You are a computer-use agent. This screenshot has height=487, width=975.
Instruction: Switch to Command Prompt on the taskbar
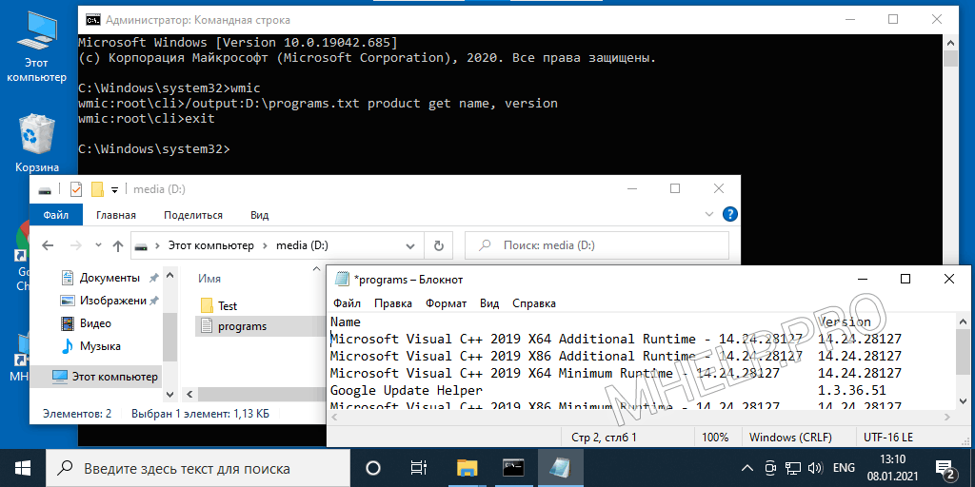click(x=514, y=468)
